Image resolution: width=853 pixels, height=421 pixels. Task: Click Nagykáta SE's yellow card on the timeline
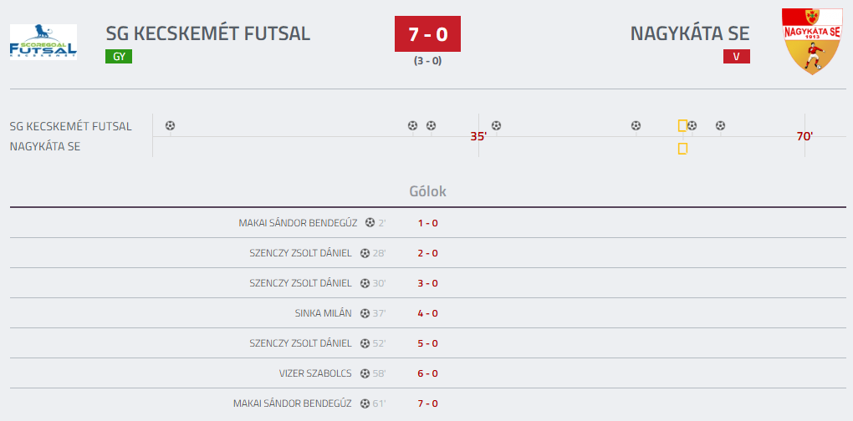tap(682, 149)
